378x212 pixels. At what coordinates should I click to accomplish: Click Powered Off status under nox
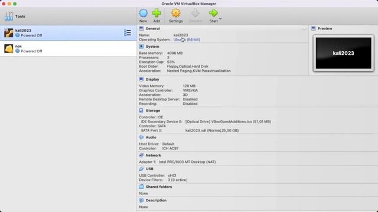pyautogui.click(x=31, y=51)
